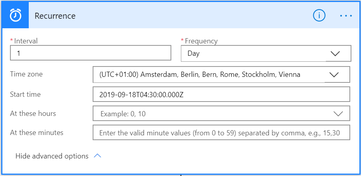Viewport: 361px width, 176px height.
Task: Click the Interval input field
Action: [91, 53]
